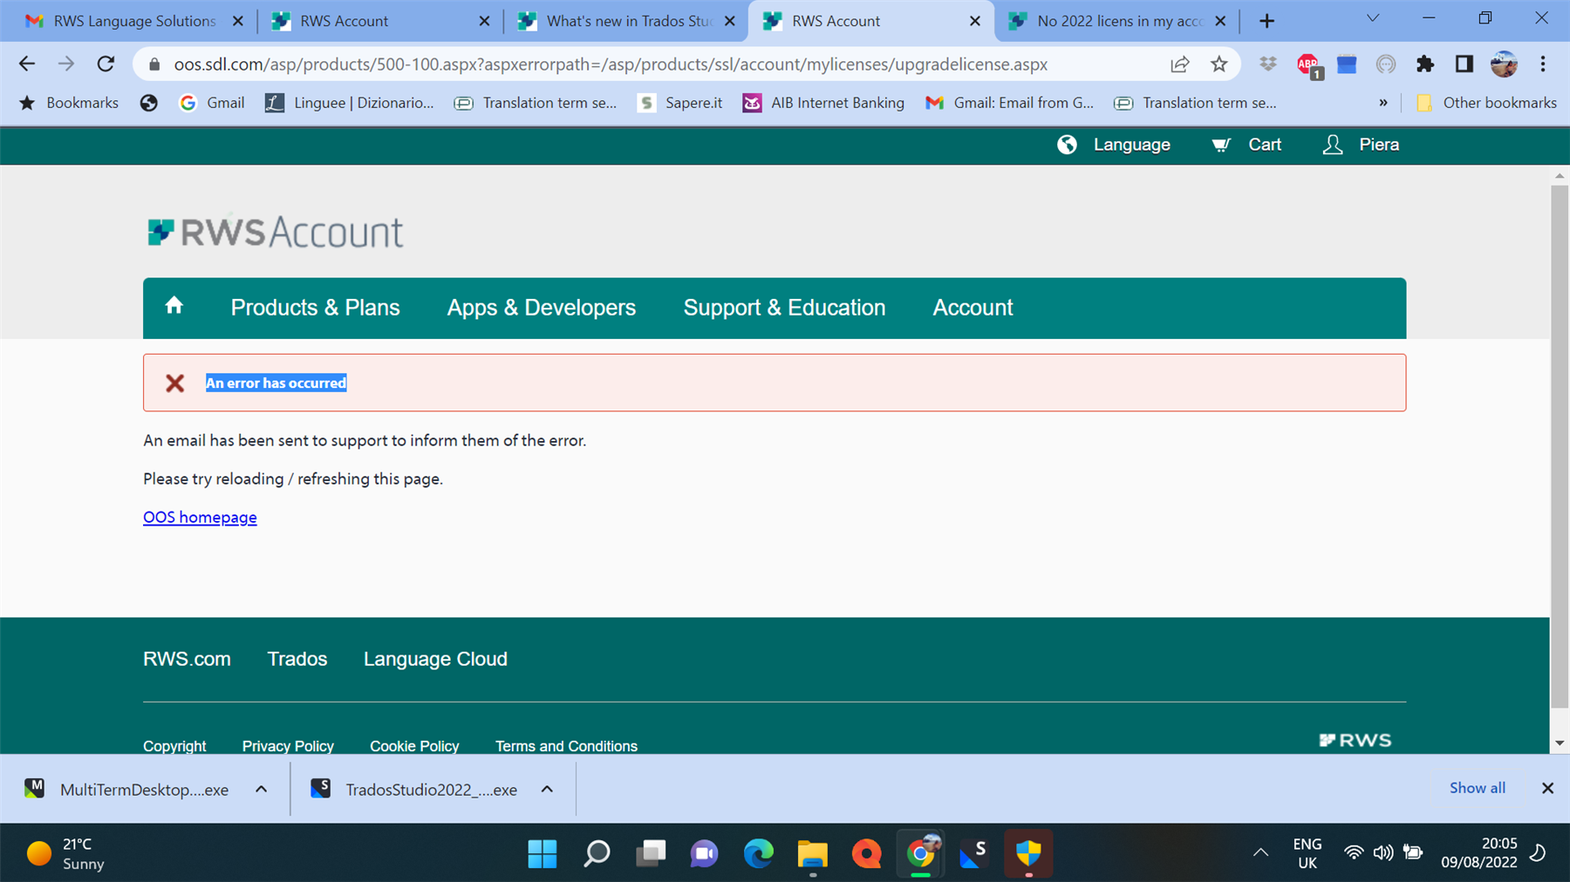
Task: Expand the MultiTermDesktop download options chevron
Action: pyautogui.click(x=260, y=789)
